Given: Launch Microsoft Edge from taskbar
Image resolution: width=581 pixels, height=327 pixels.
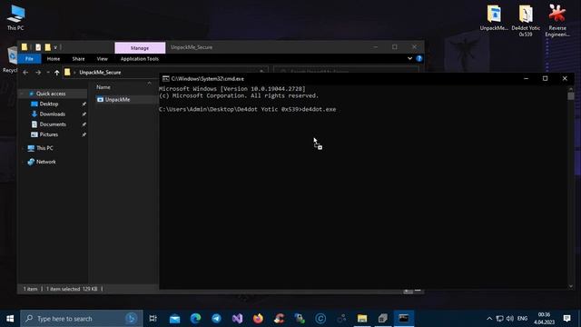Looking at the screenshot, I should 195,319.
